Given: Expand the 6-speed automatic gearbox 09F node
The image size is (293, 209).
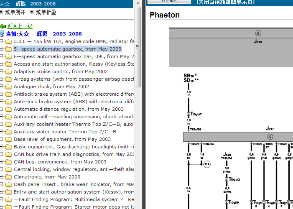Looking at the screenshot, I should [1, 56].
